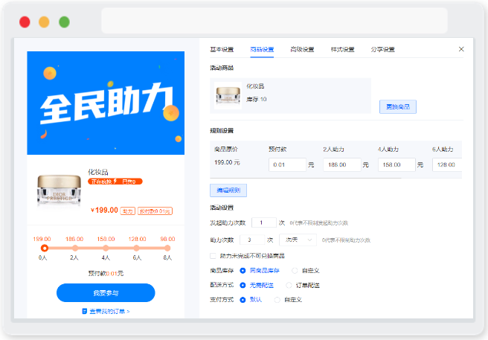
Task: Click the 助力次数 input field
Action: [252, 240]
